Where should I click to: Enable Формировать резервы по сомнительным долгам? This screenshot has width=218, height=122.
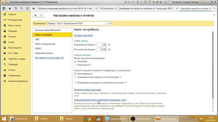click(x=75, y=83)
